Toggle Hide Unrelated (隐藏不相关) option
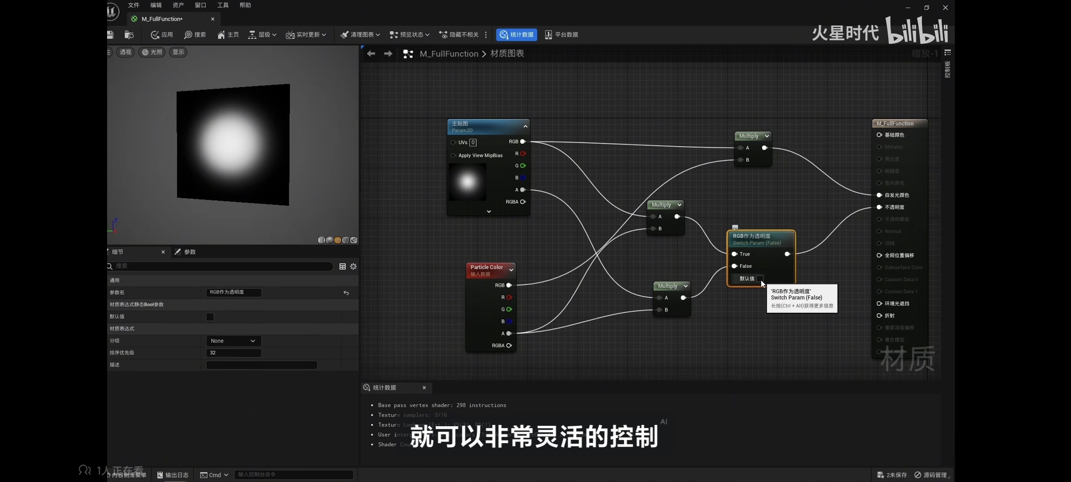1071x482 pixels. [459, 35]
